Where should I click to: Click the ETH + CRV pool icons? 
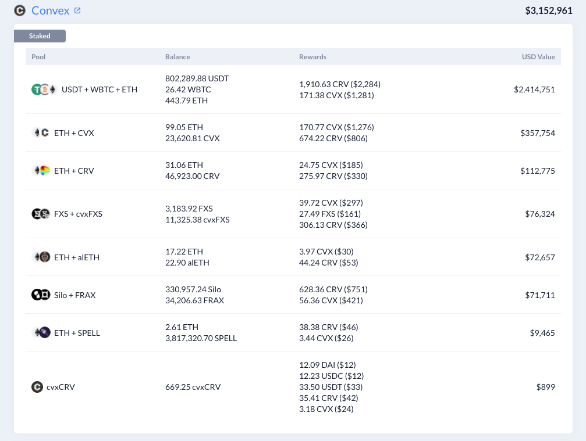[x=41, y=170]
